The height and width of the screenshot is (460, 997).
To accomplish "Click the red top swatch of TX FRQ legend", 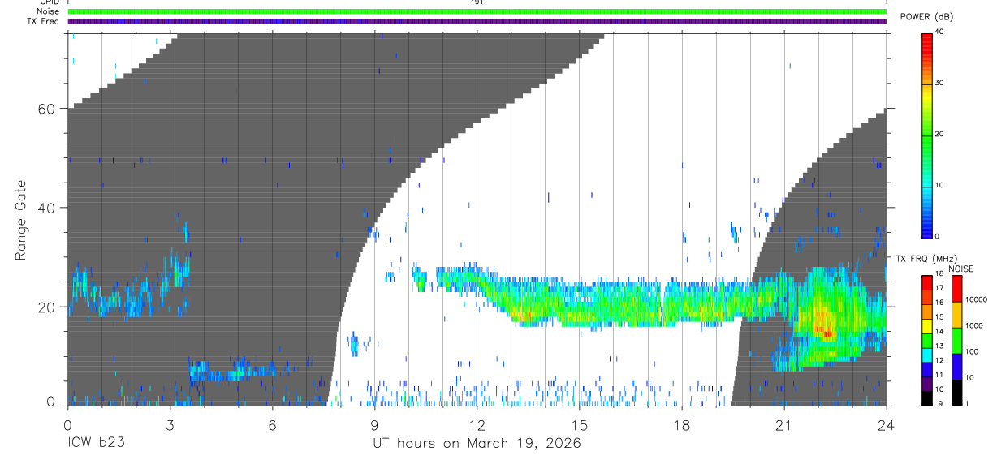I will (926, 282).
